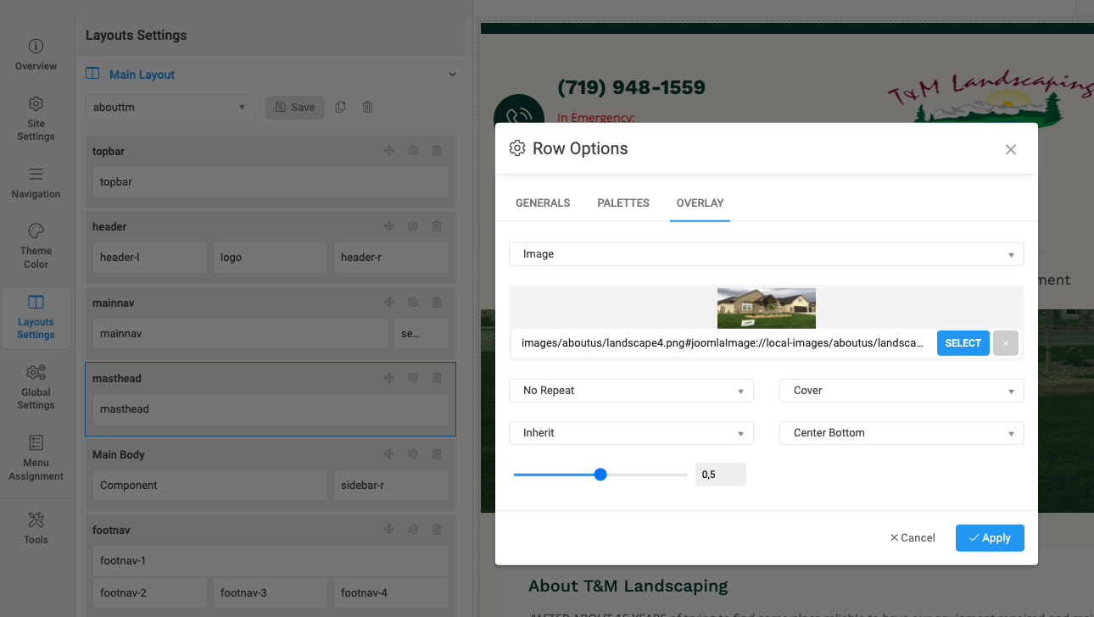Open Theme Color palette section

coord(36,246)
